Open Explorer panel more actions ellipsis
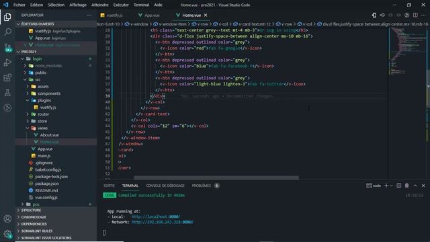This screenshot has height=242, width=430. point(89,15)
